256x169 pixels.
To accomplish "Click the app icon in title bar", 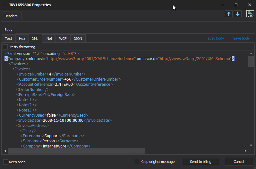I will click(x=5, y=5).
